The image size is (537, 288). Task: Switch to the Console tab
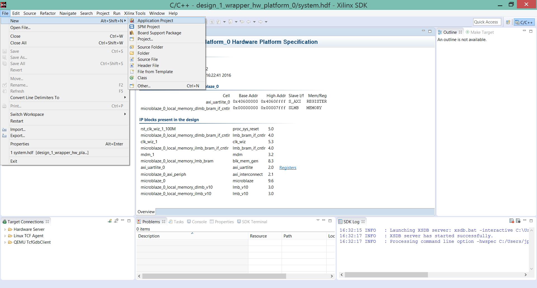click(197, 222)
